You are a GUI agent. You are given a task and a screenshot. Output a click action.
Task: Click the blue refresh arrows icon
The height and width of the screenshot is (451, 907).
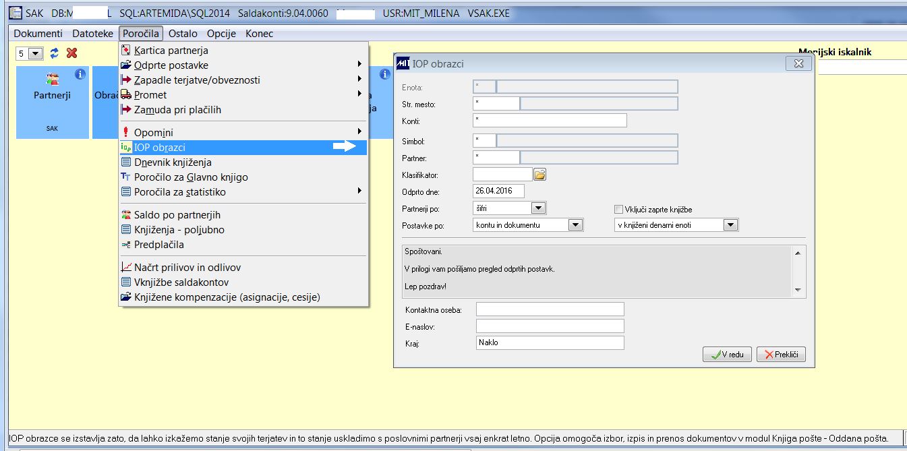pyautogui.click(x=55, y=53)
